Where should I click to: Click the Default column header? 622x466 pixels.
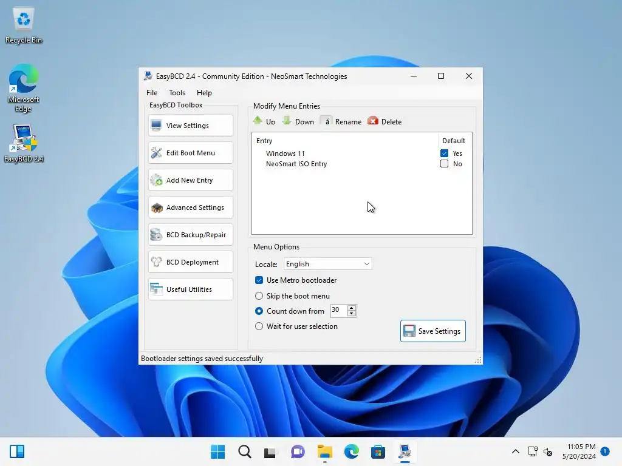coord(453,141)
